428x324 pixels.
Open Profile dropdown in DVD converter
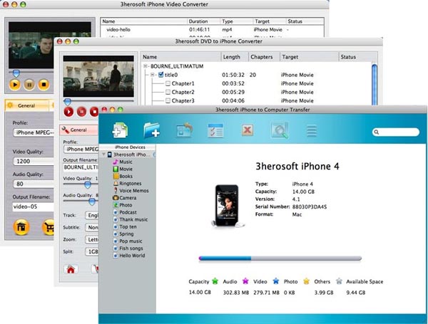(x=81, y=150)
